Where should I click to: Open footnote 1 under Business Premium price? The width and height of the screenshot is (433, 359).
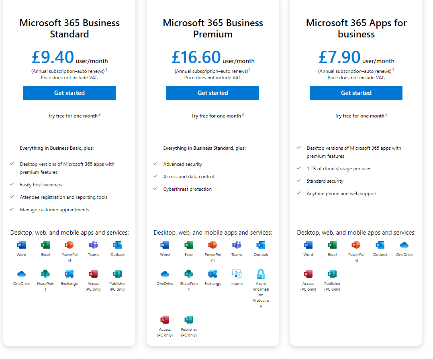[x=250, y=70]
